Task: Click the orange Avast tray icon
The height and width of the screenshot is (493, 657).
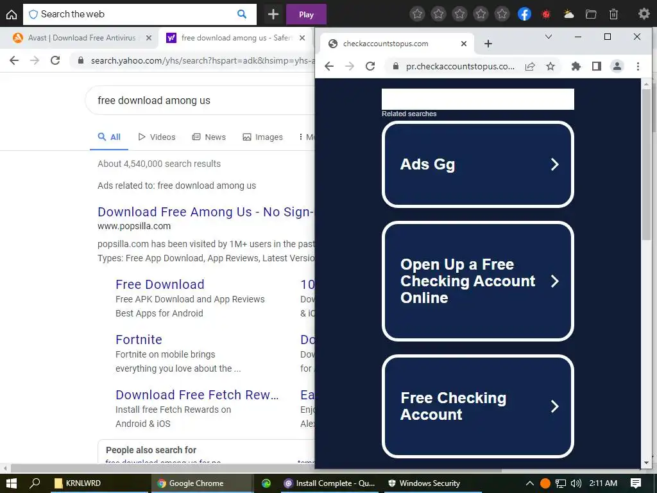Action: pyautogui.click(x=545, y=483)
